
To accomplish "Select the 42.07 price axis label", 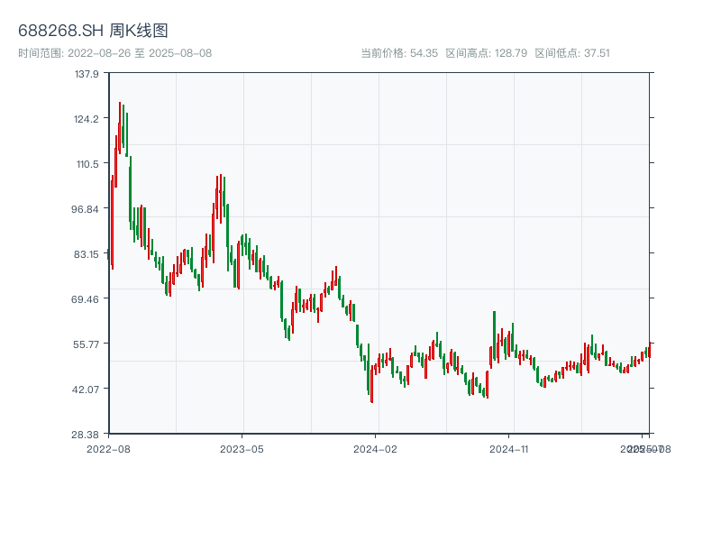I will 87,390.
